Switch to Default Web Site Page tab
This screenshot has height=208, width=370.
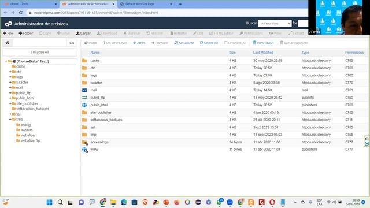(x=146, y=4)
